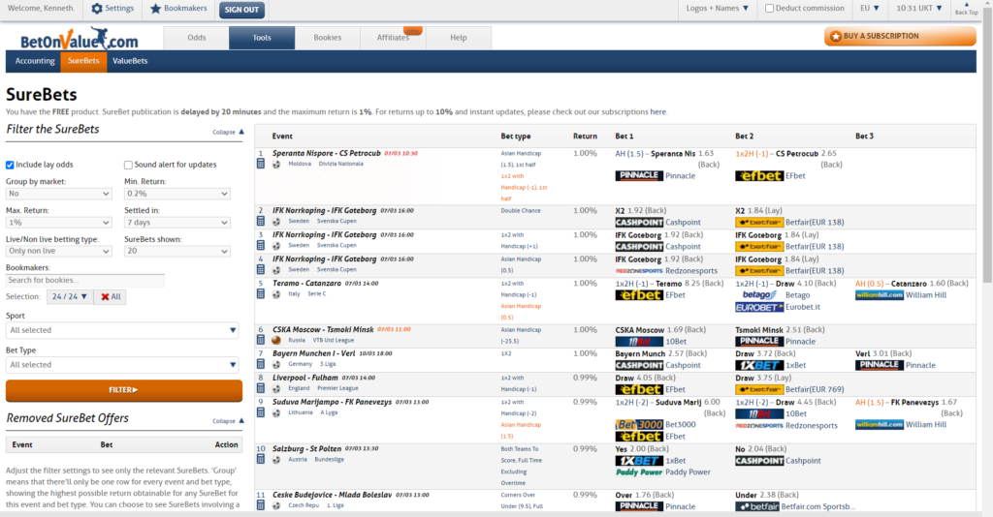
Task: Toggle the Deduct commission checkbox
Action: (769, 9)
